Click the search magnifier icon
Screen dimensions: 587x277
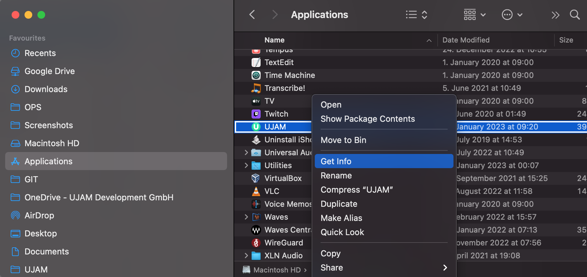click(x=575, y=14)
